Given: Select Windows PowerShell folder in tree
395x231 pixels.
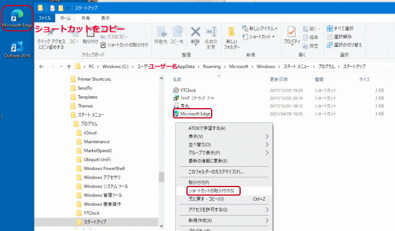Looking at the screenshot, I should click(101, 169).
